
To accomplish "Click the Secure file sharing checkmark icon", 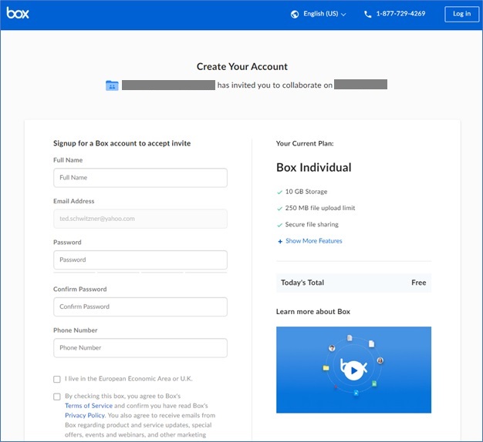I will [280, 225].
